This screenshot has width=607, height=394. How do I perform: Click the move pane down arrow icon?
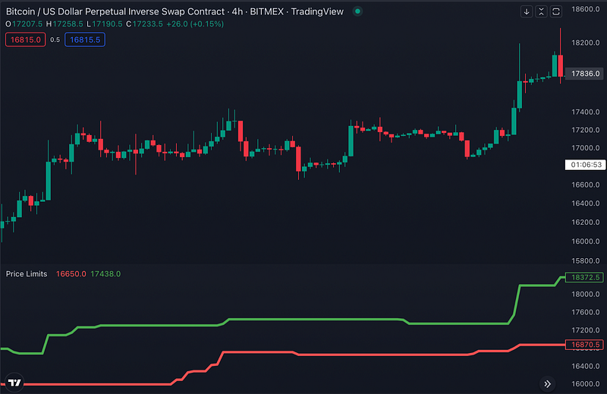point(527,11)
